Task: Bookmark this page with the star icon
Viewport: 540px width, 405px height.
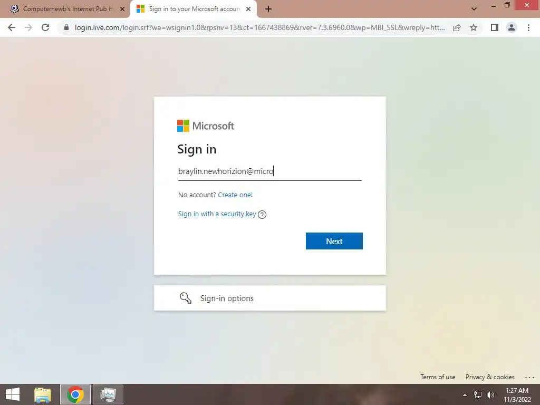Action: pos(474,27)
